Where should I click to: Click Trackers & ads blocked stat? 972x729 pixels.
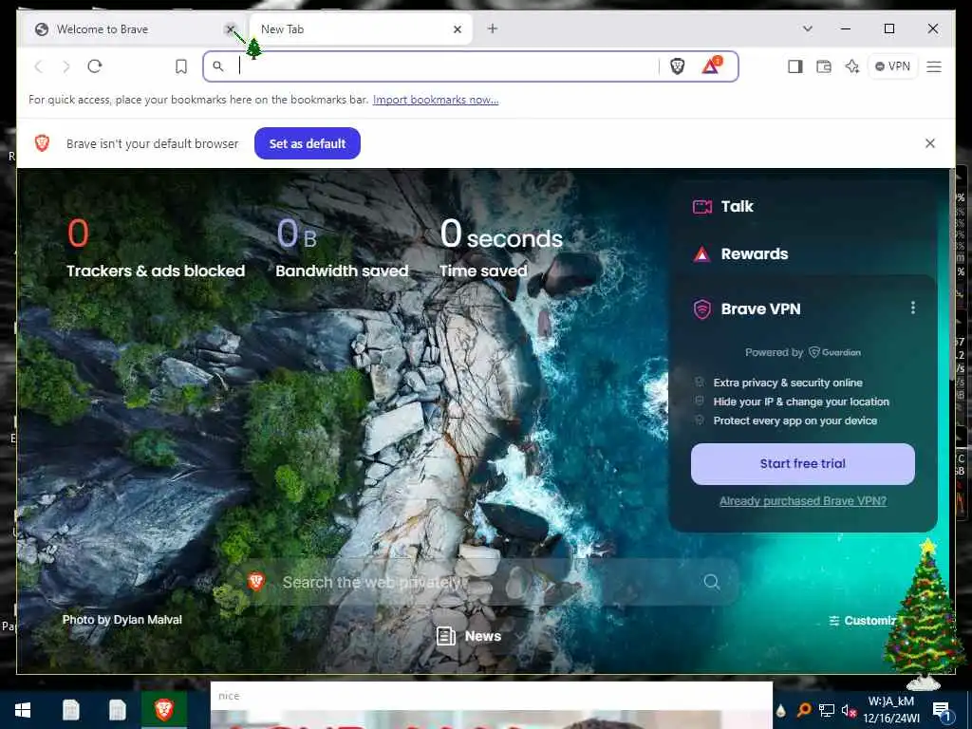[156, 248]
